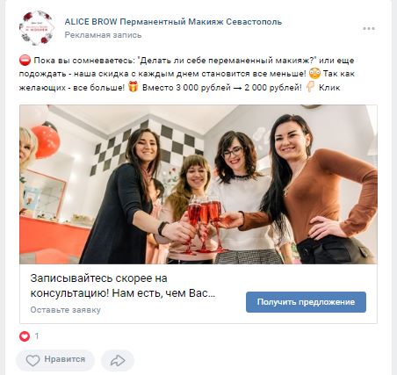397x375 pixels.
Task: Click the Записывайтесь скорее на консультацию headline
Action: pos(123,285)
